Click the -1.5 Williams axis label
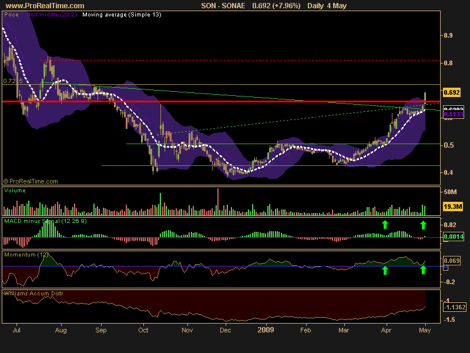 [x=449, y=320]
